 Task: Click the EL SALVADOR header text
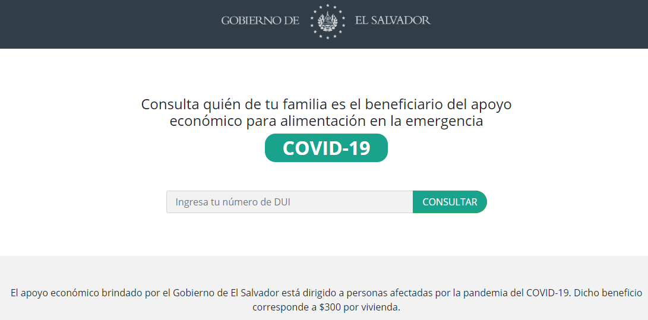tap(393, 20)
